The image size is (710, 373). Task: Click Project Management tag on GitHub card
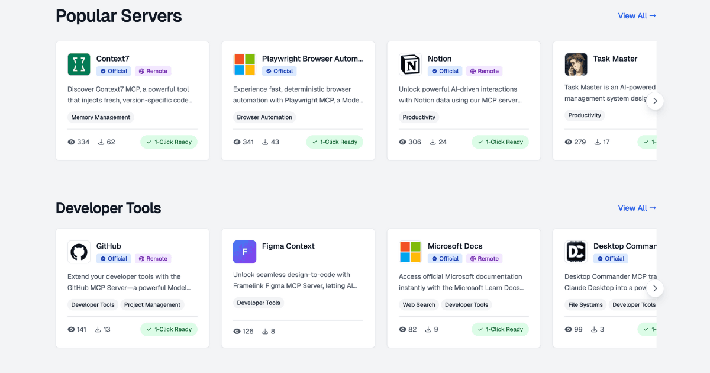point(152,305)
